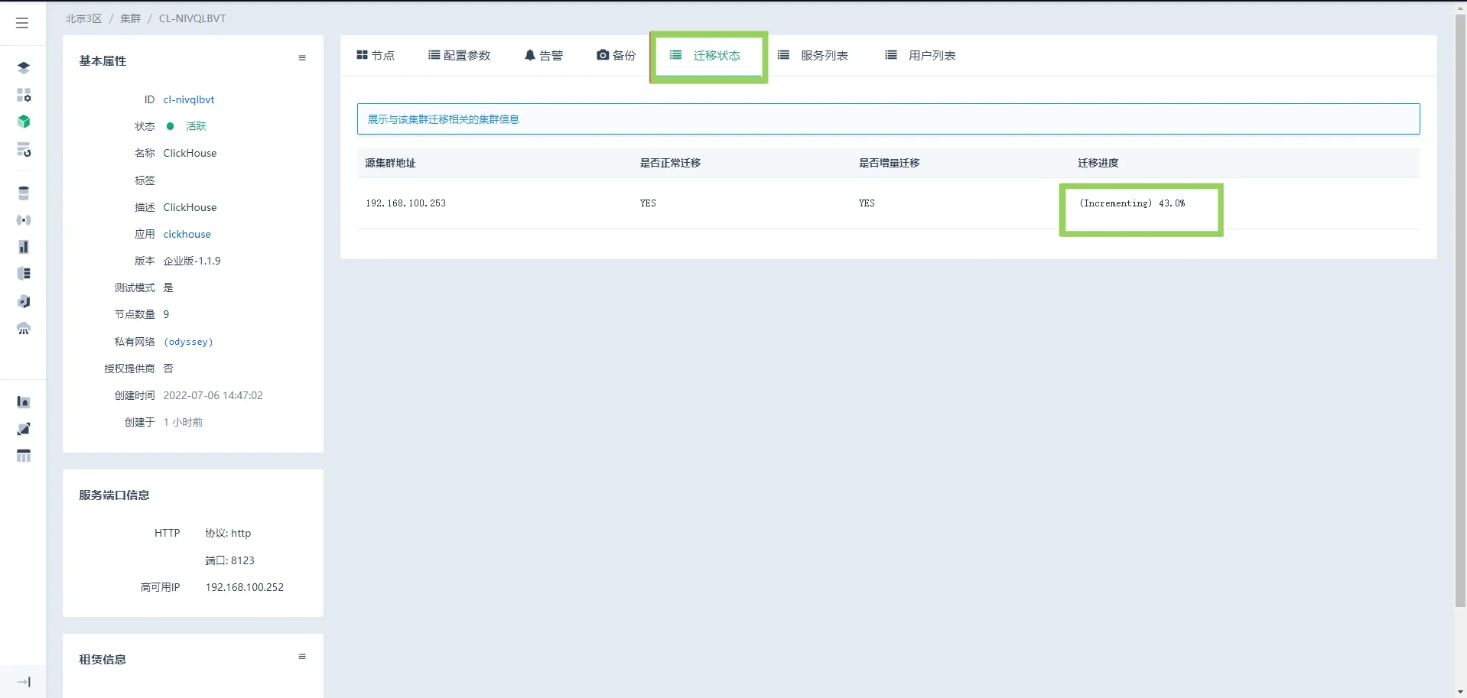1467x698 pixels.
Task: Open the 租赁信息 panel options menu
Action: coord(302,657)
